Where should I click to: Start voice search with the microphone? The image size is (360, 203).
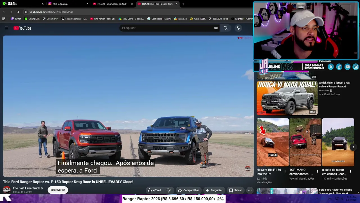(238, 28)
